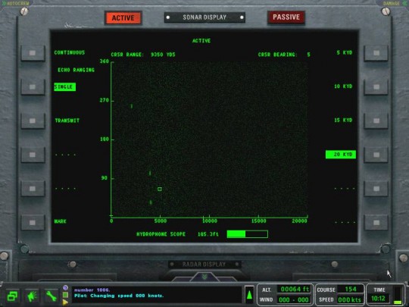
Task: Open the stations window icon
Action: 12,296
